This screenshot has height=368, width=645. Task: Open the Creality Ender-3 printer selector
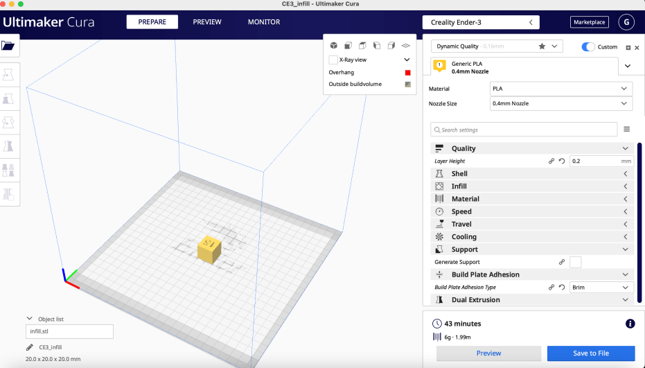(x=481, y=22)
